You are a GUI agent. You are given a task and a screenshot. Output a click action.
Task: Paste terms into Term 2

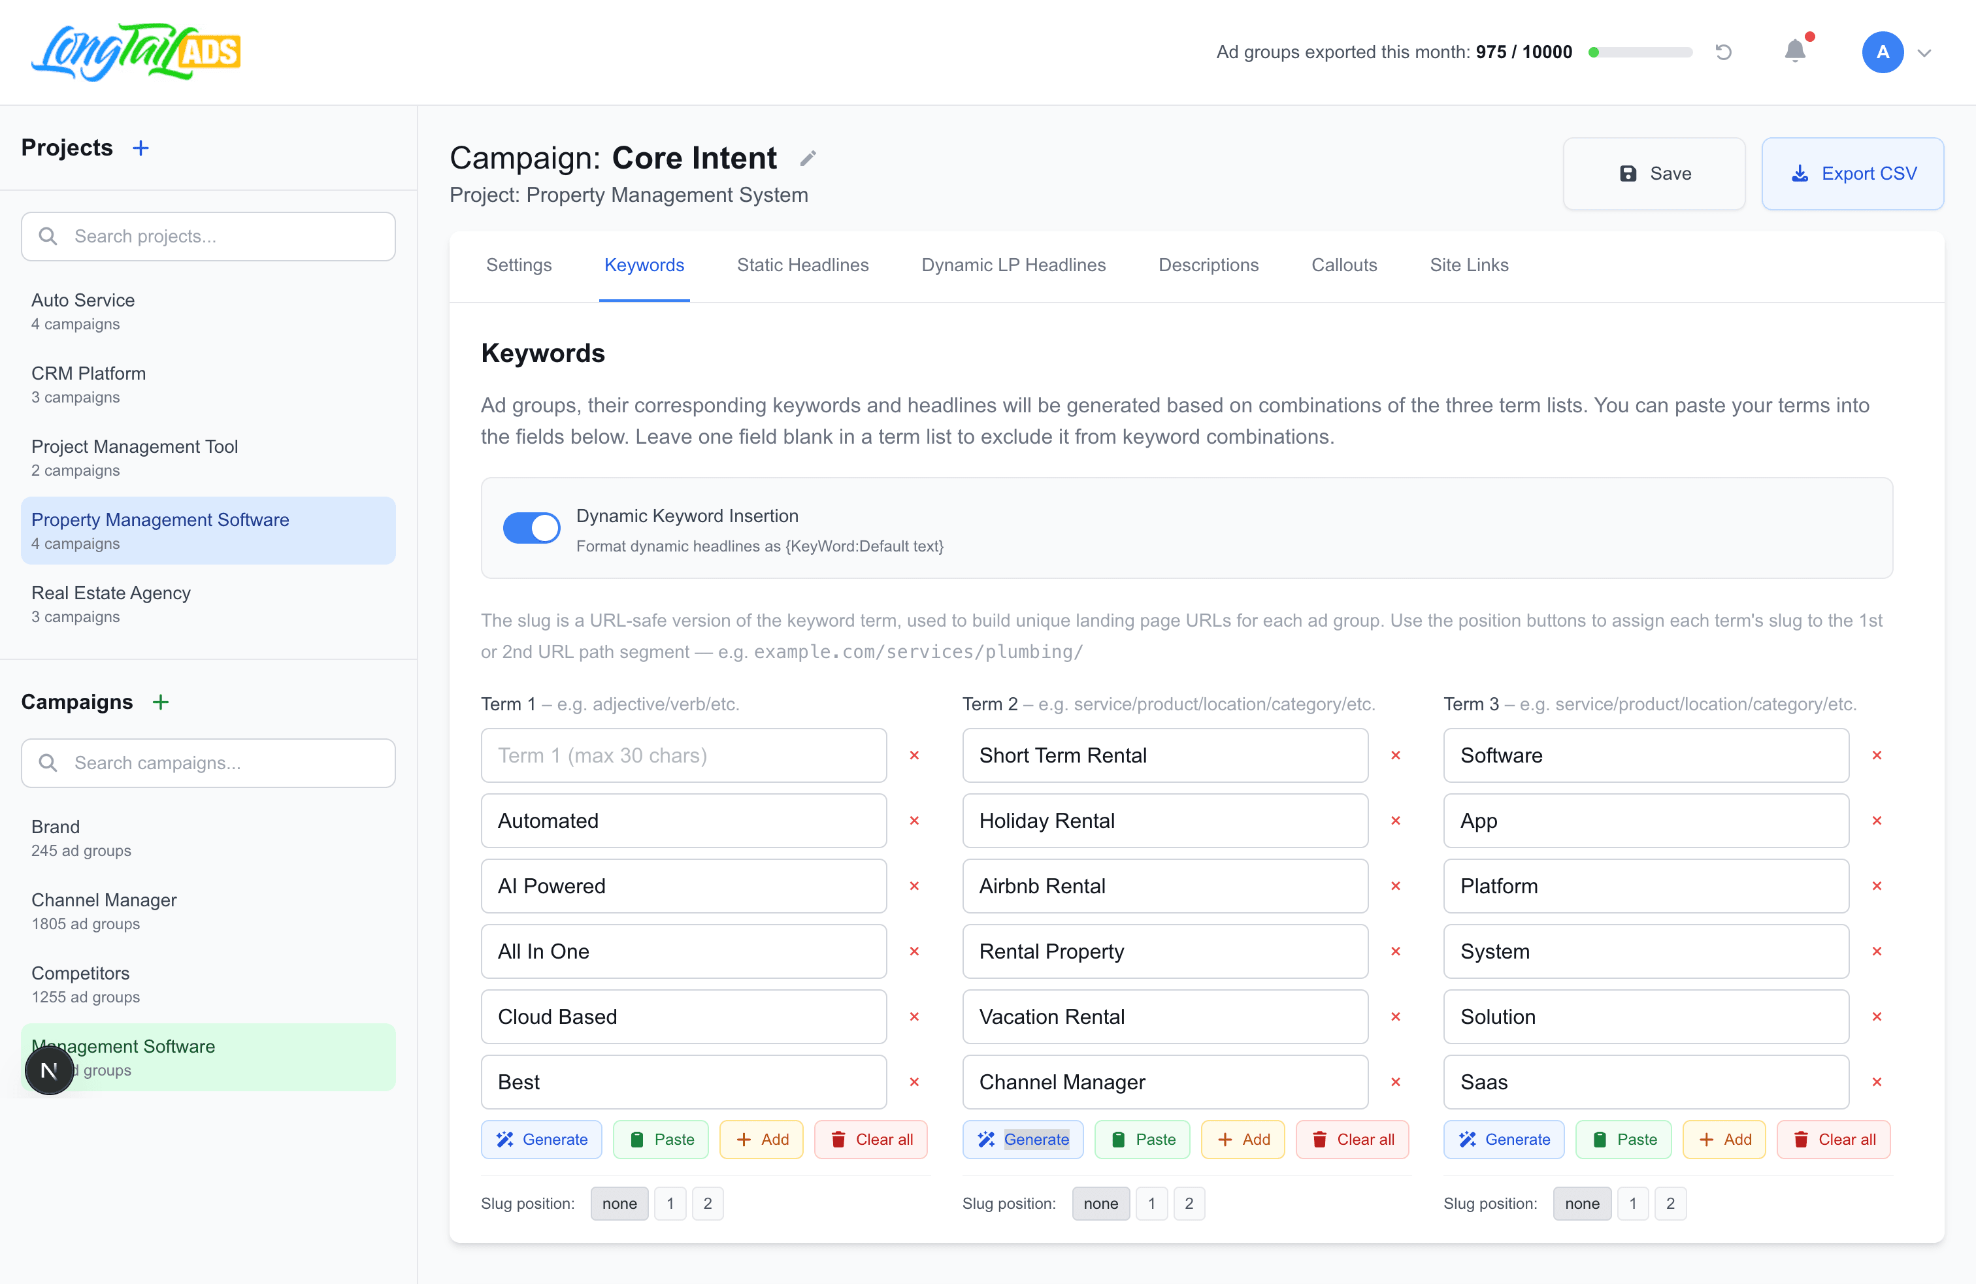click(x=1142, y=1140)
